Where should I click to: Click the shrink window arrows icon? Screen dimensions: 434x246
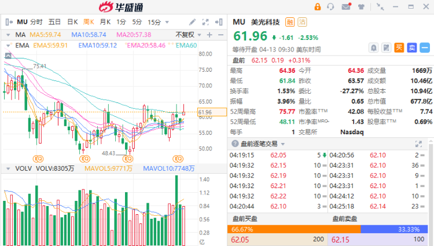380,6
